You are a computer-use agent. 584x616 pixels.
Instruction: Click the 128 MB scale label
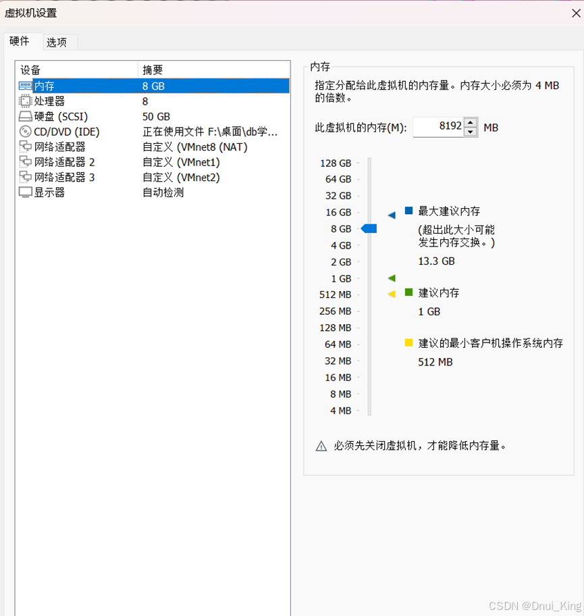tap(336, 328)
